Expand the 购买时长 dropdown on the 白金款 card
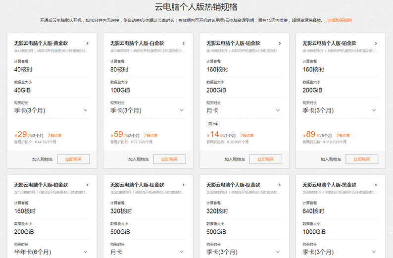 181,110
